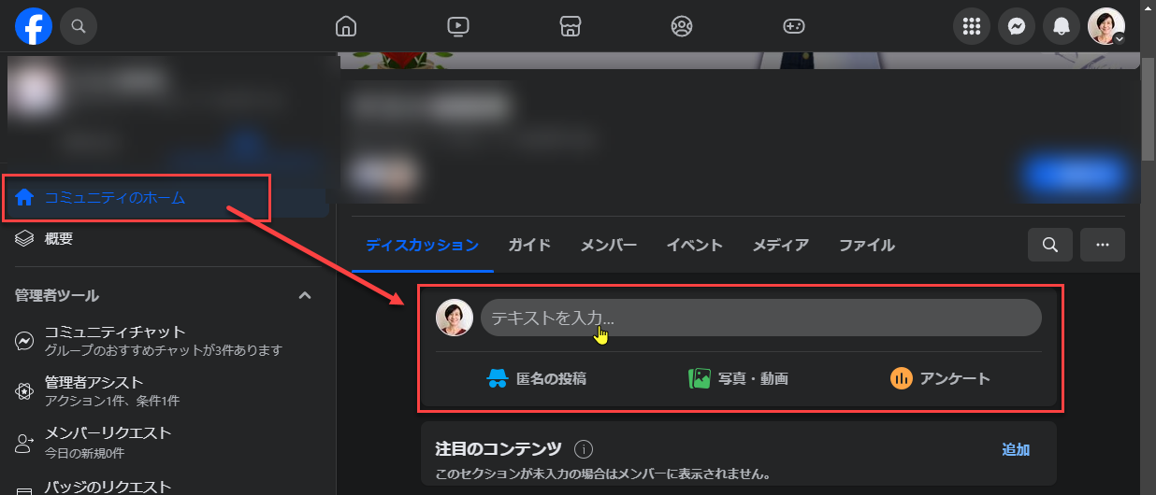The image size is (1156, 495).
Task: Collapse the 管理者ツール section chevron
Action: (304, 295)
